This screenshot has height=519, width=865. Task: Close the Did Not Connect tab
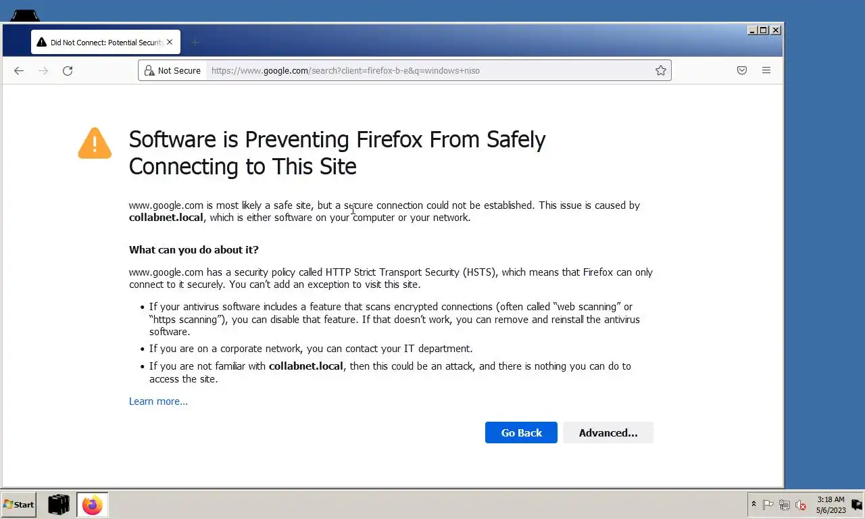[170, 42]
